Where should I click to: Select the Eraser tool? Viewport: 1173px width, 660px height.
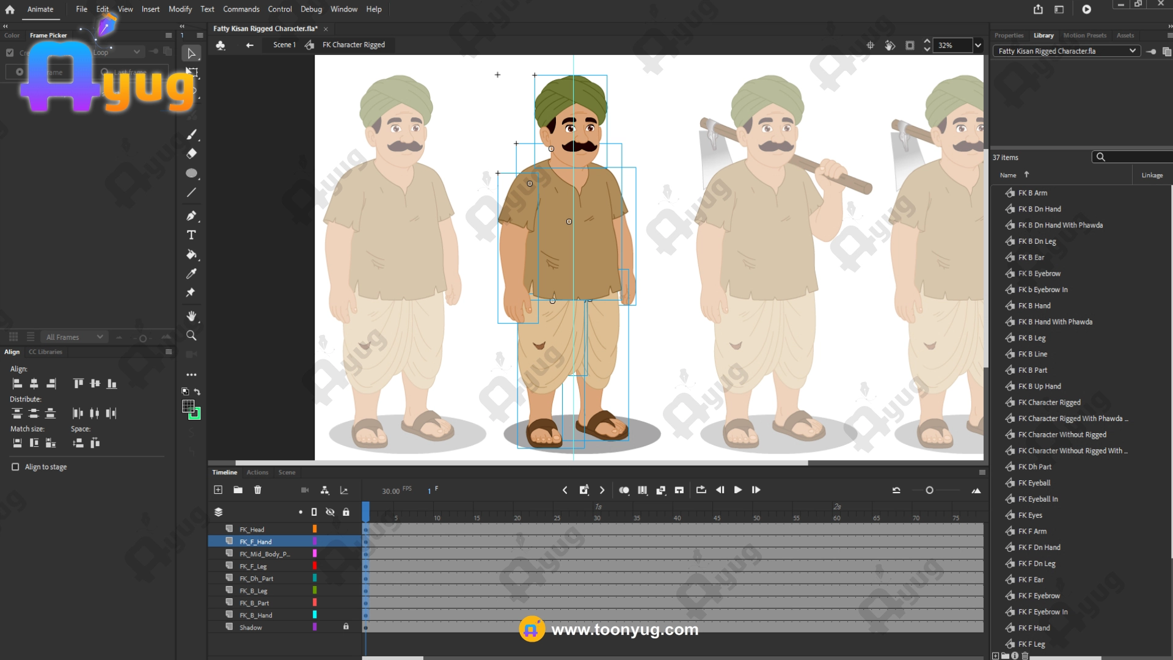[191, 153]
